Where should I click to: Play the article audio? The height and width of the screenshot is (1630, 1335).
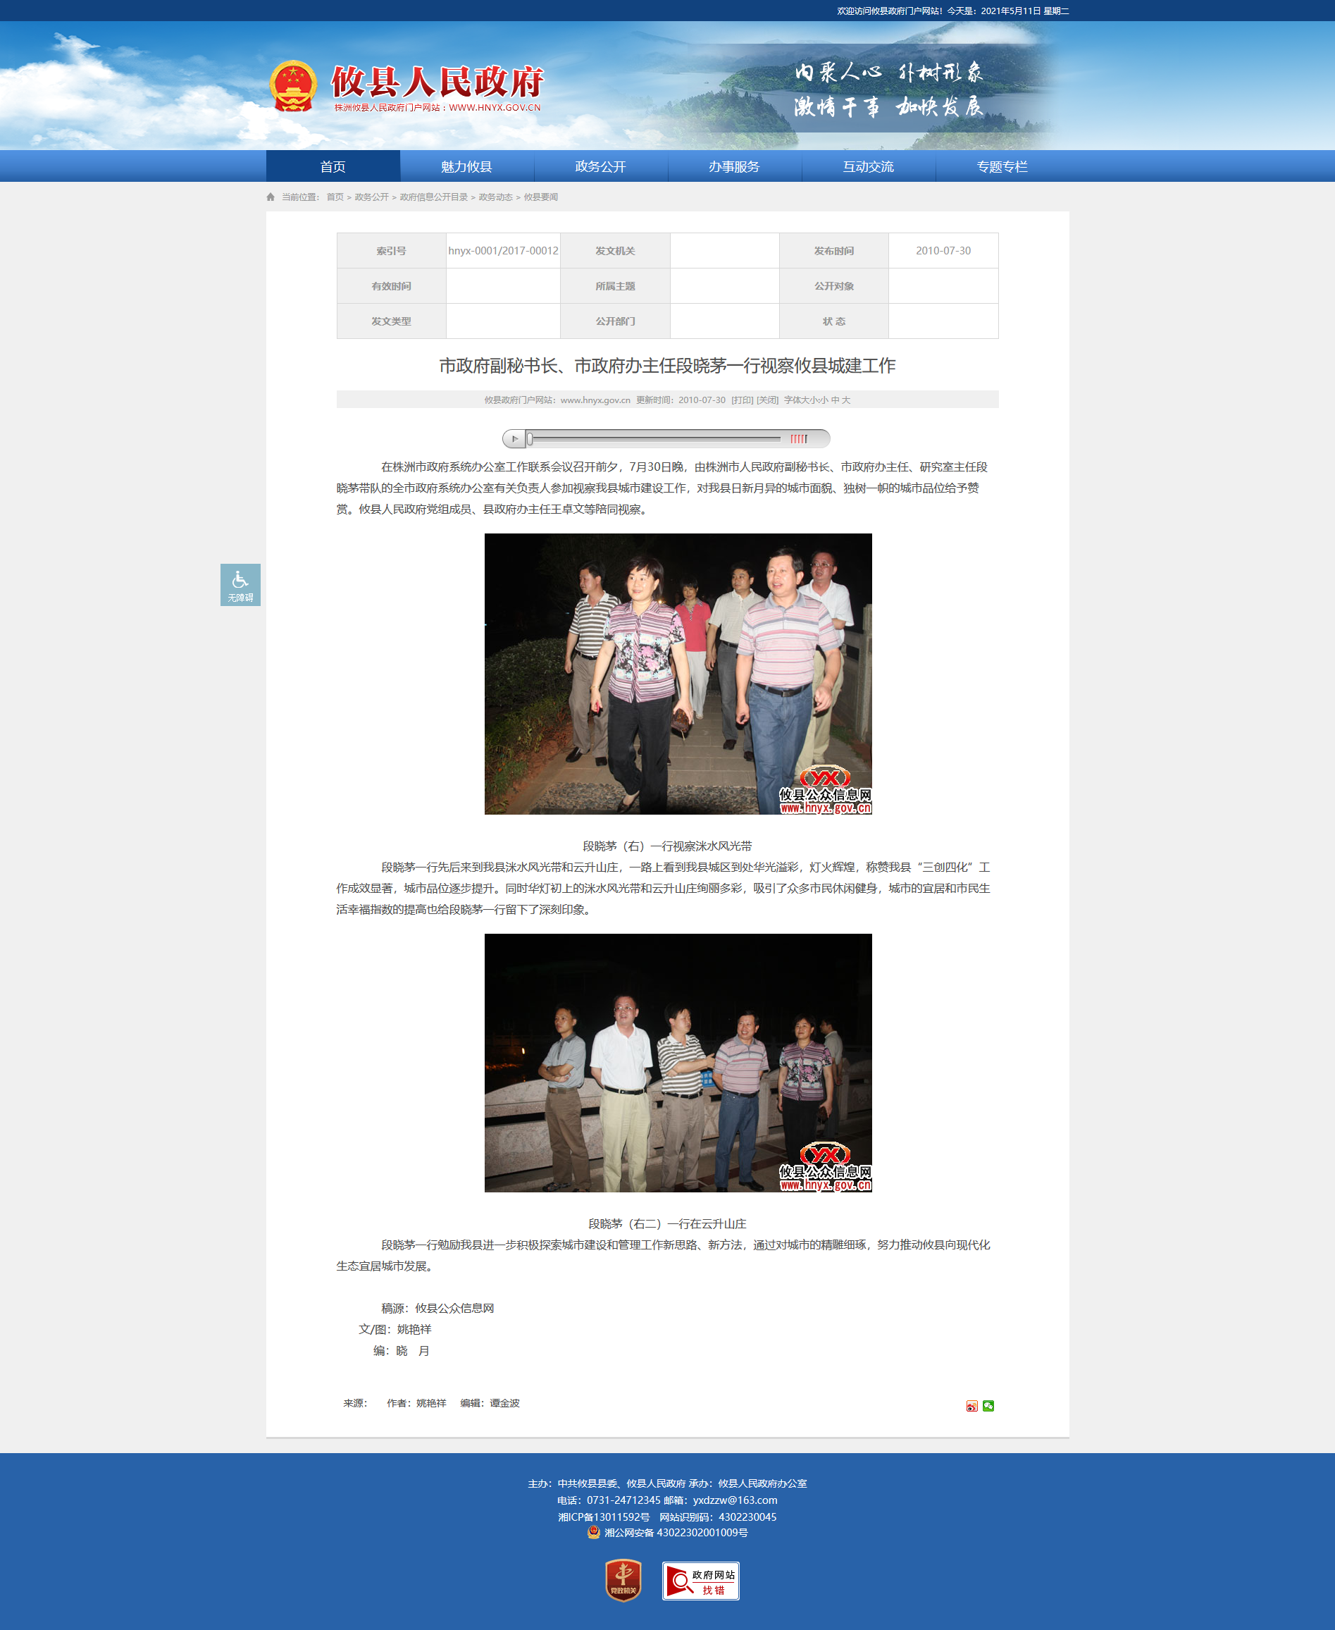pyautogui.click(x=514, y=438)
